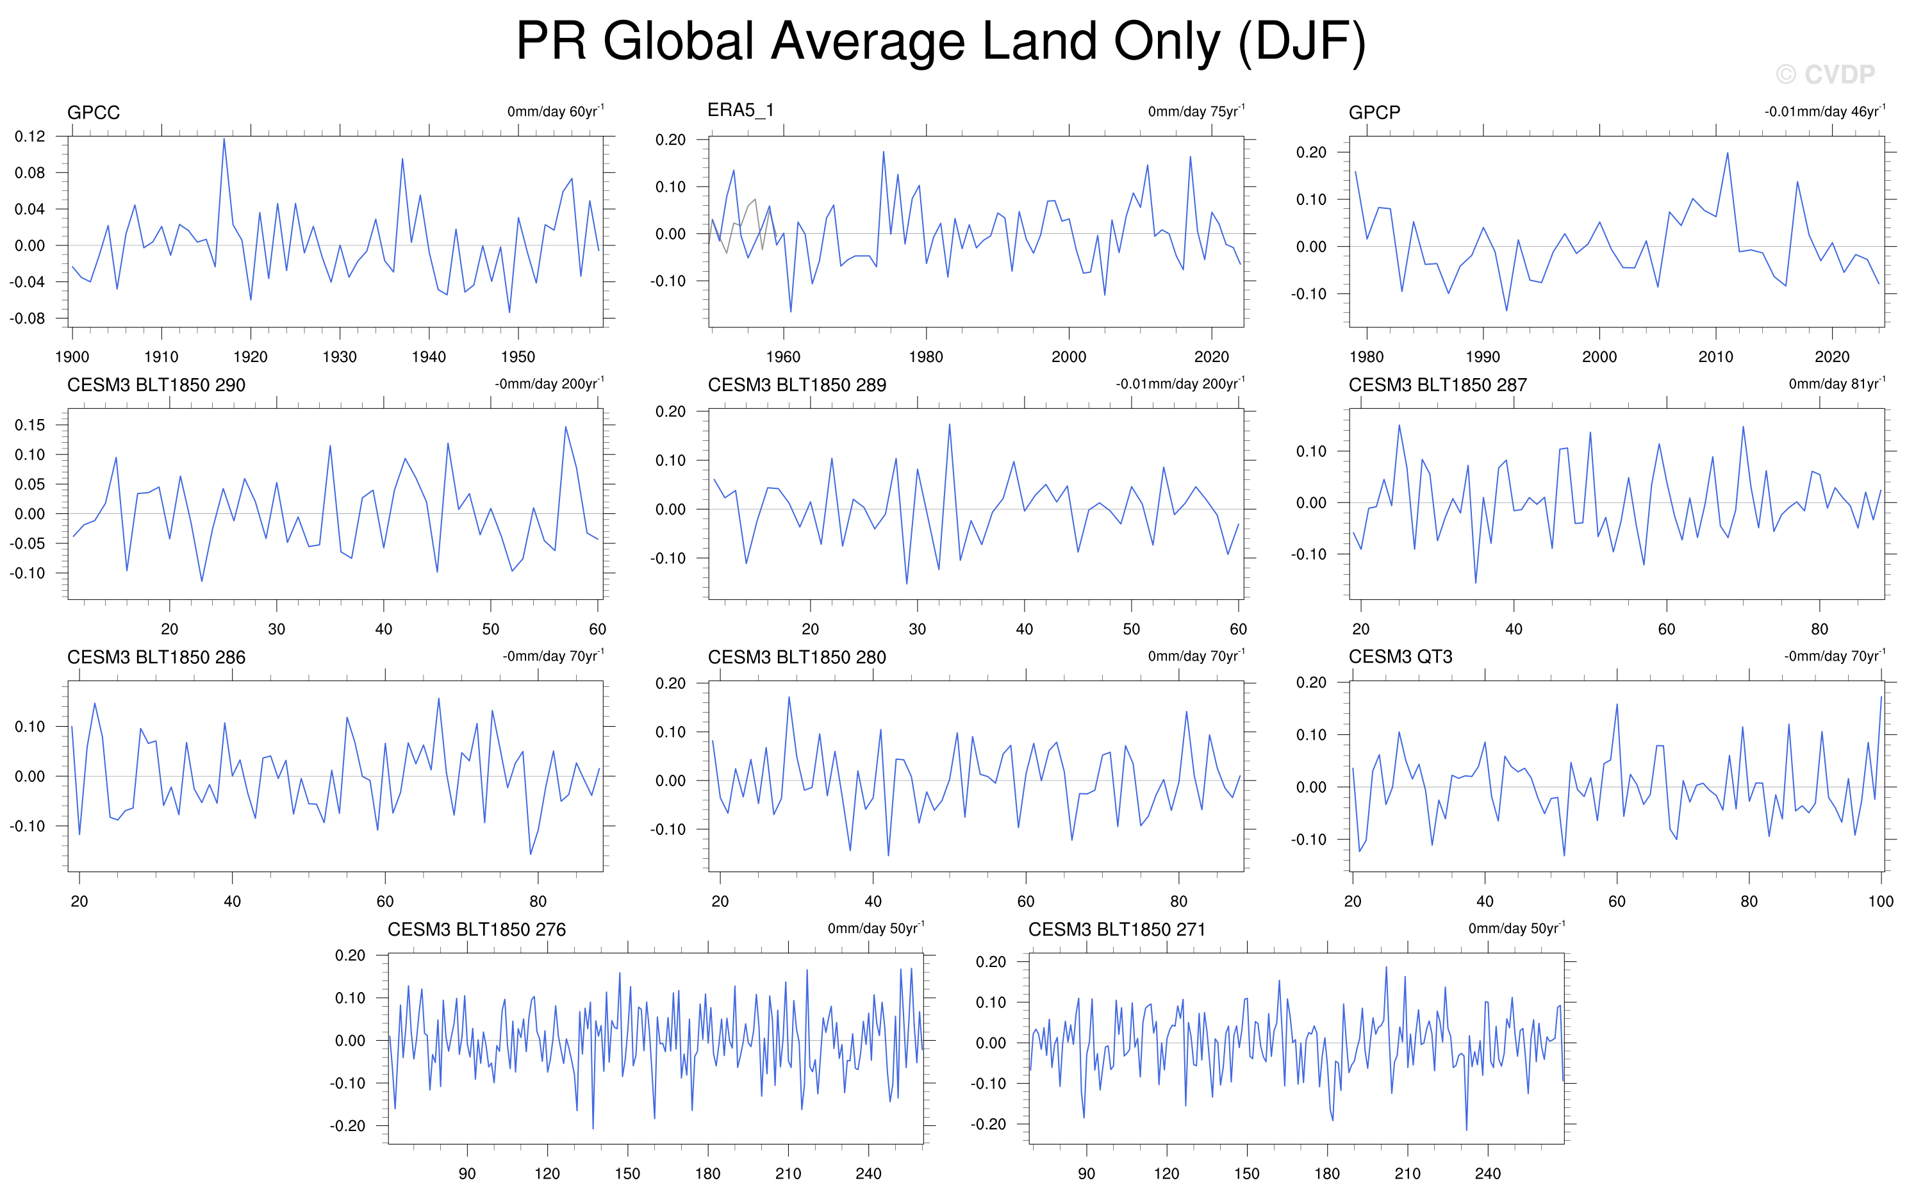
Task: Click the GPCP trend label -0.01mm/day 46yr
Action: (1824, 111)
